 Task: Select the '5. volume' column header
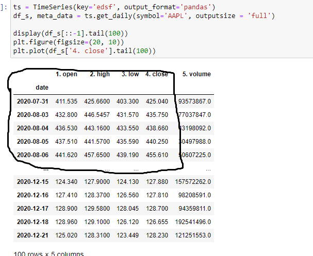(x=196, y=74)
